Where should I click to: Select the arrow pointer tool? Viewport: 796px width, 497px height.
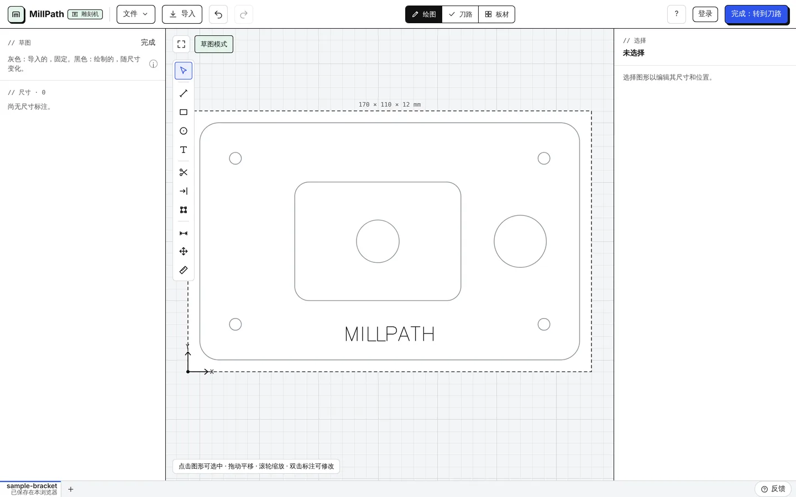184,71
